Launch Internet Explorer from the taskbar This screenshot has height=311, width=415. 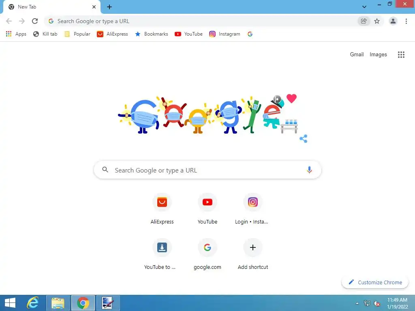33,303
